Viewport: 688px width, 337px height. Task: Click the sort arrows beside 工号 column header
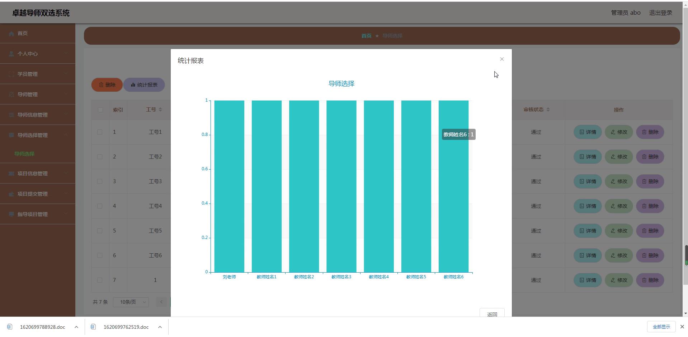pos(160,109)
